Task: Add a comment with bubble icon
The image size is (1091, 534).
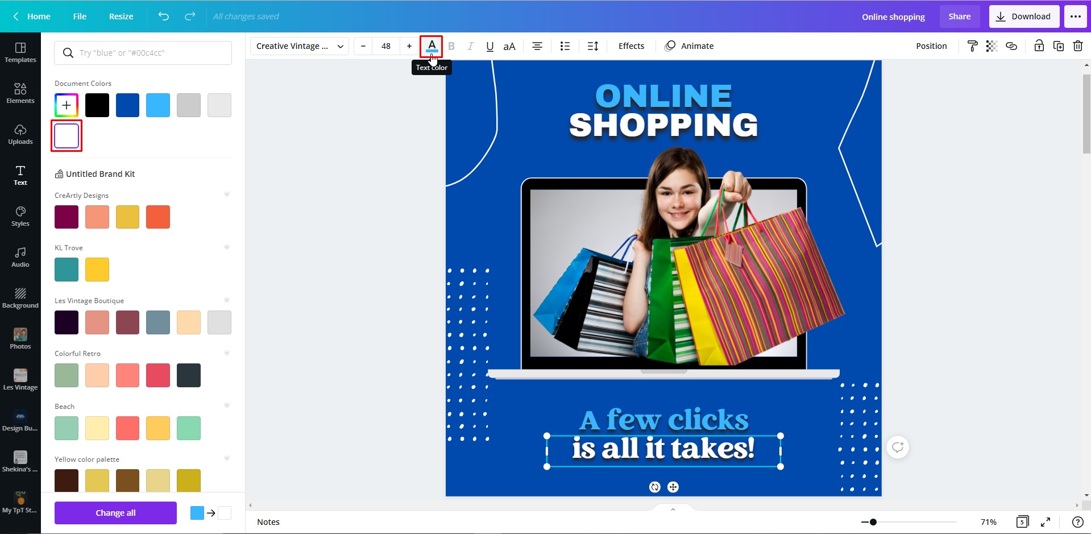Action: (898, 447)
